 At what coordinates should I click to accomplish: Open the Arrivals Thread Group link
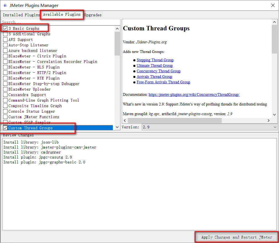154,76
